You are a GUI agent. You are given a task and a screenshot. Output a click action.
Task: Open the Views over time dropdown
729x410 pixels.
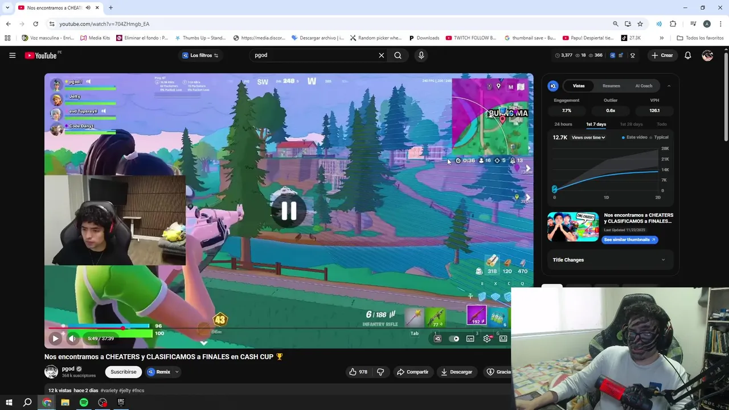pos(588,137)
